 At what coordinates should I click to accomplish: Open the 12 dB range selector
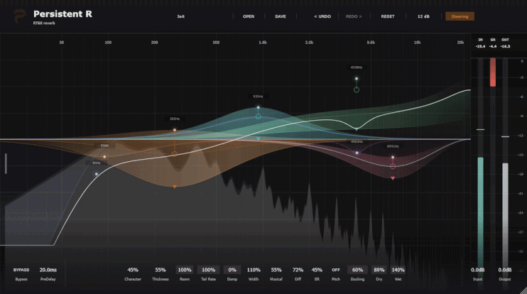point(423,16)
